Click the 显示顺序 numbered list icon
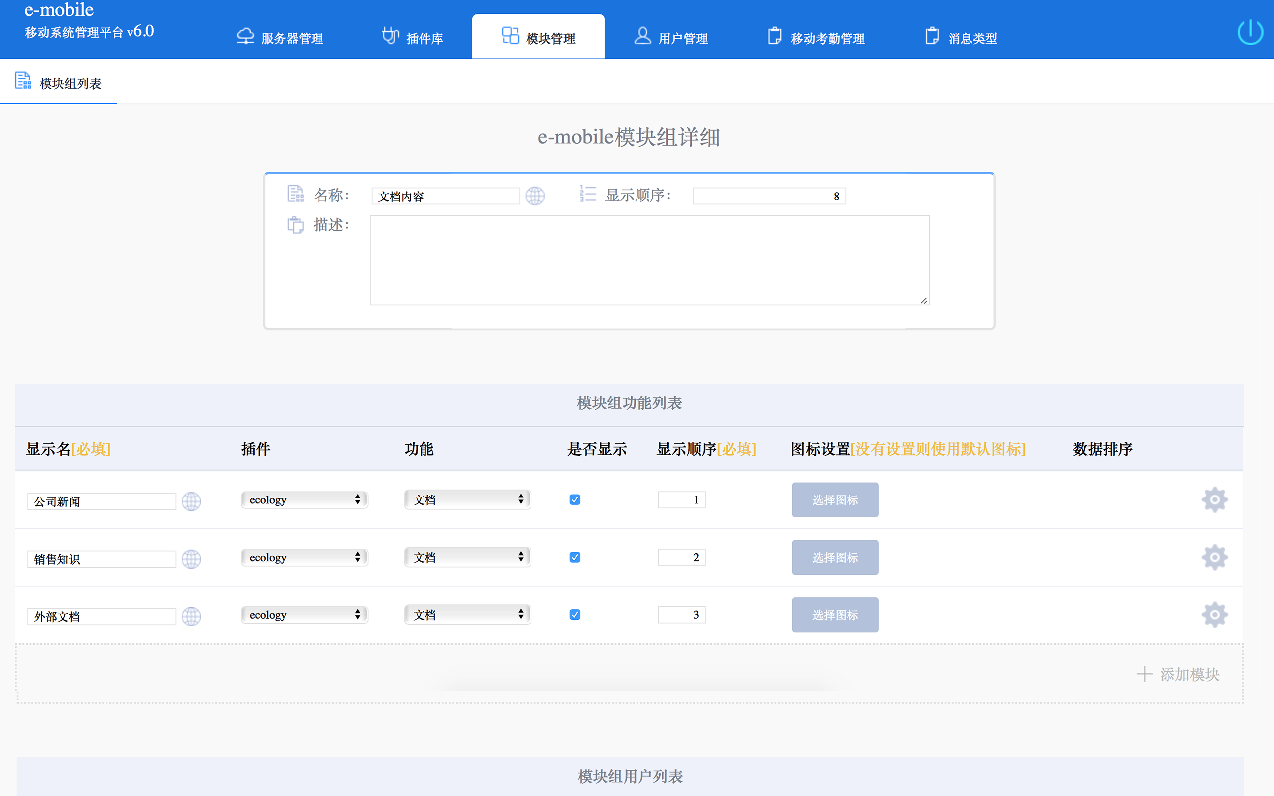Screen dimensions: 1274x796 [588, 193]
